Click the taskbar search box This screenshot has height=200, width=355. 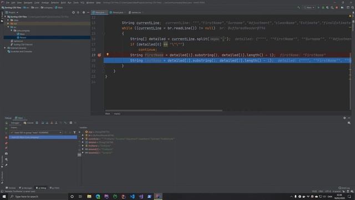pos(38,196)
